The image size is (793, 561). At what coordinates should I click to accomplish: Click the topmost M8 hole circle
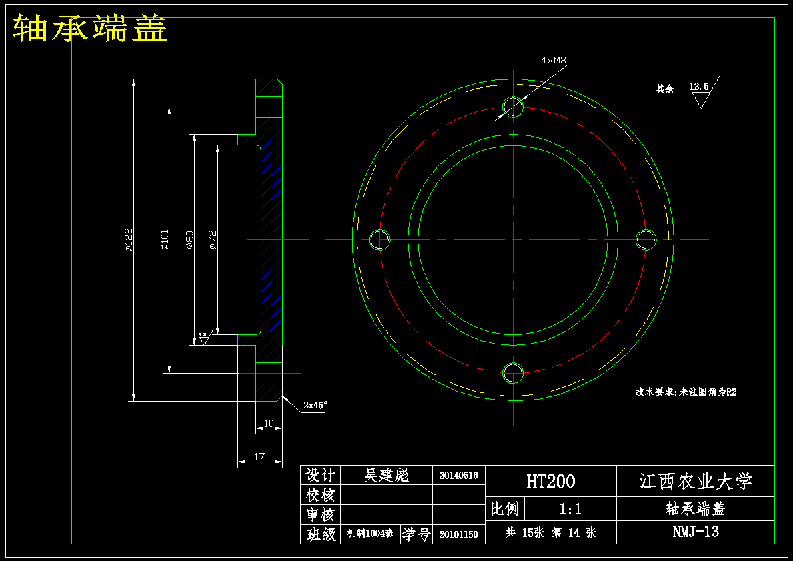(513, 107)
